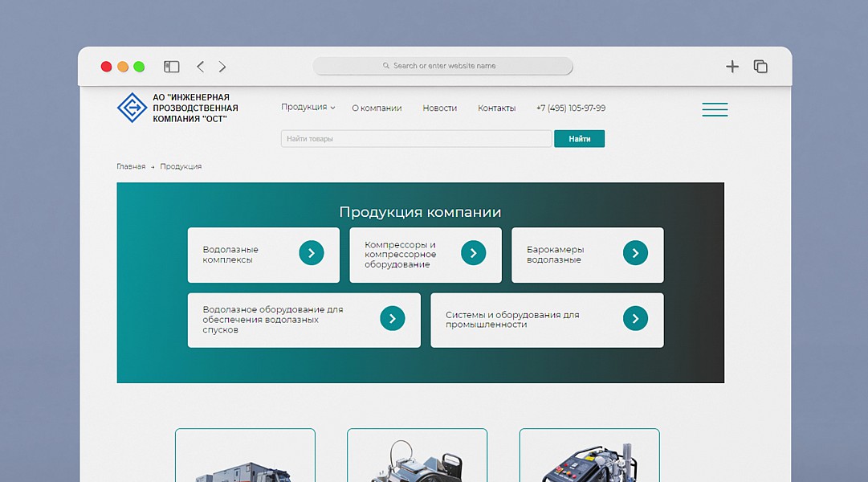Expand the Продукция dropdown menu
Viewport: 868px width, 482px height.
coord(308,108)
